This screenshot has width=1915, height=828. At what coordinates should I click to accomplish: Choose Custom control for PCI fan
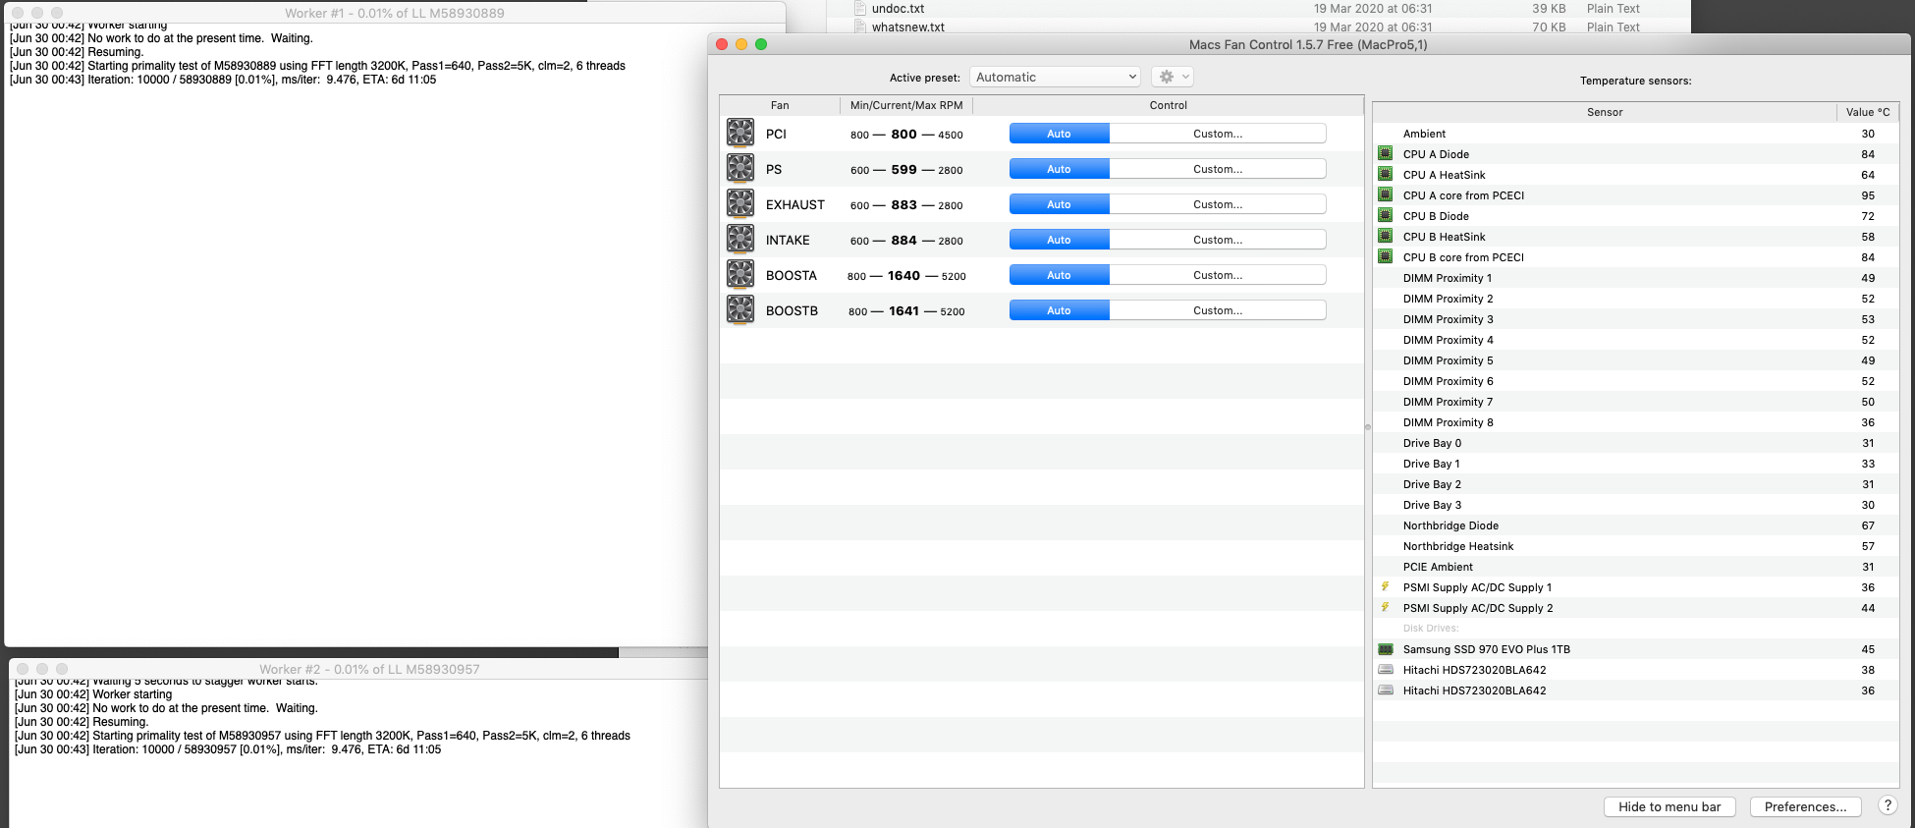coord(1218,134)
